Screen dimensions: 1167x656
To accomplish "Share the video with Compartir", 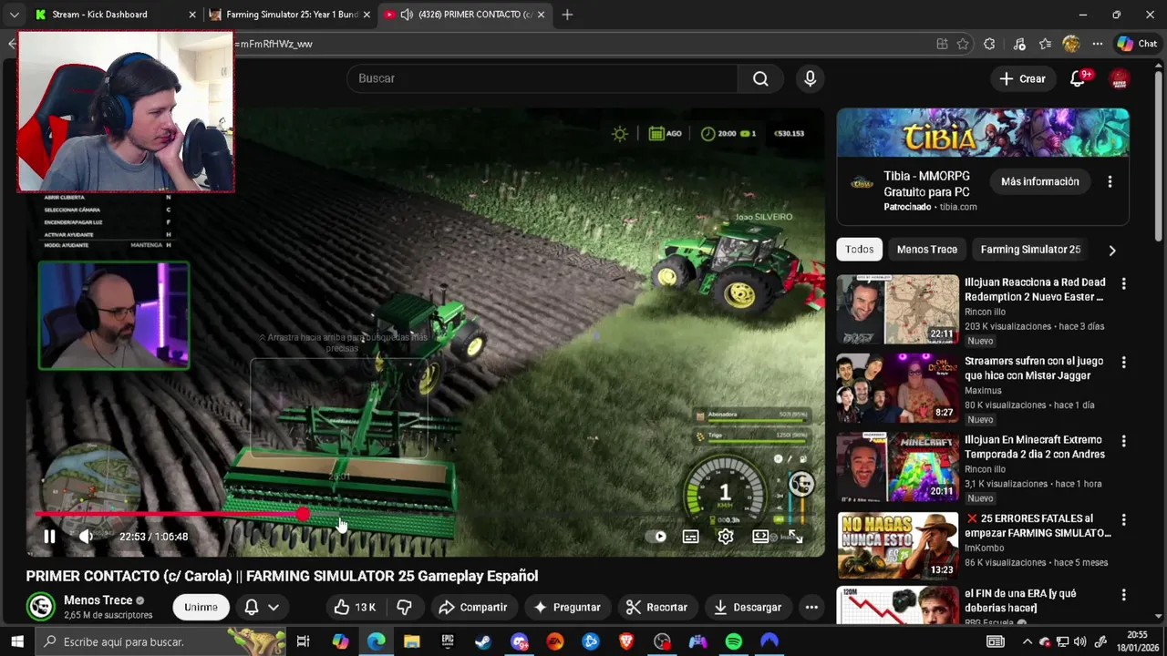I will click(472, 607).
